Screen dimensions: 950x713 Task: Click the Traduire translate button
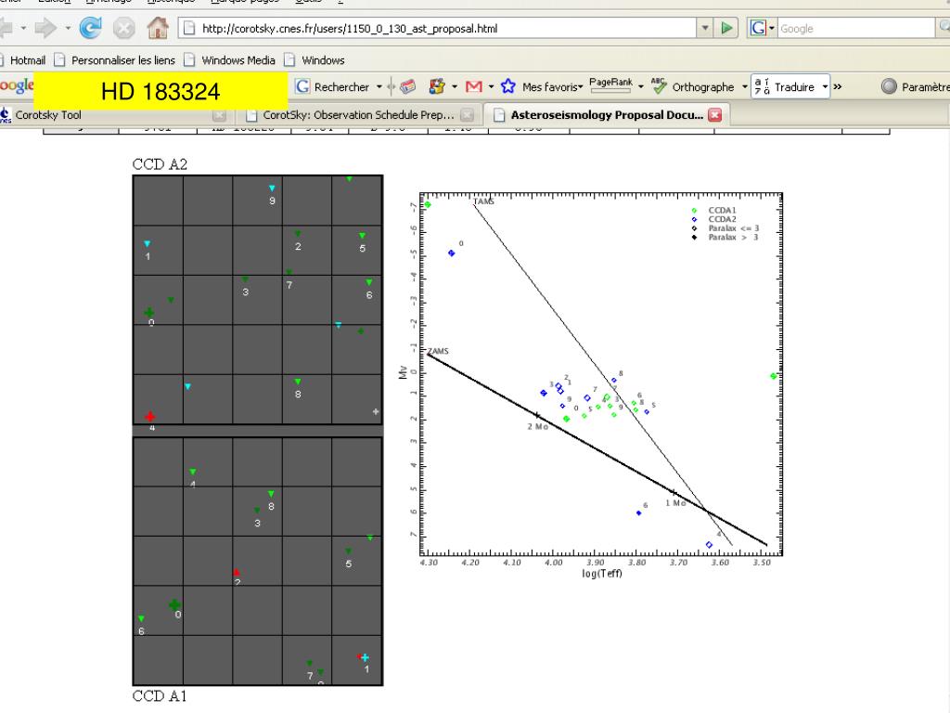coord(785,86)
